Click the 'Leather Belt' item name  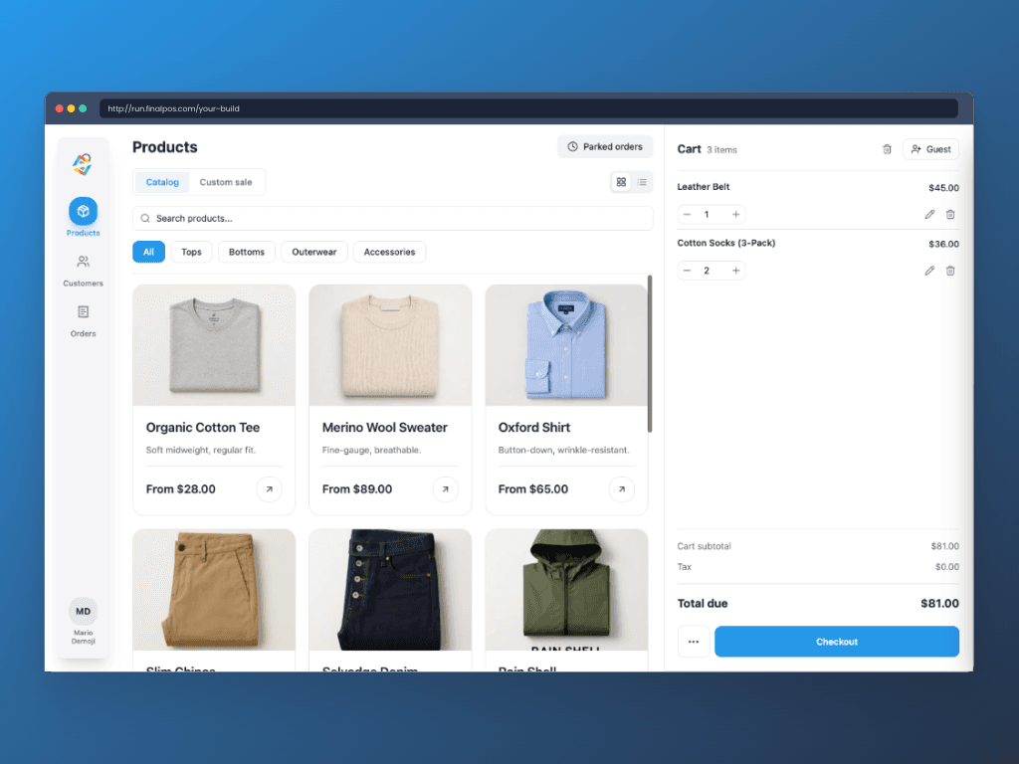tap(704, 187)
